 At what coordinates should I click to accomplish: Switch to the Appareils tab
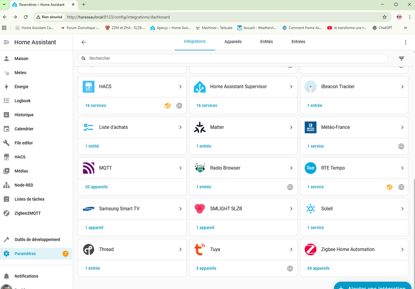coord(233,42)
